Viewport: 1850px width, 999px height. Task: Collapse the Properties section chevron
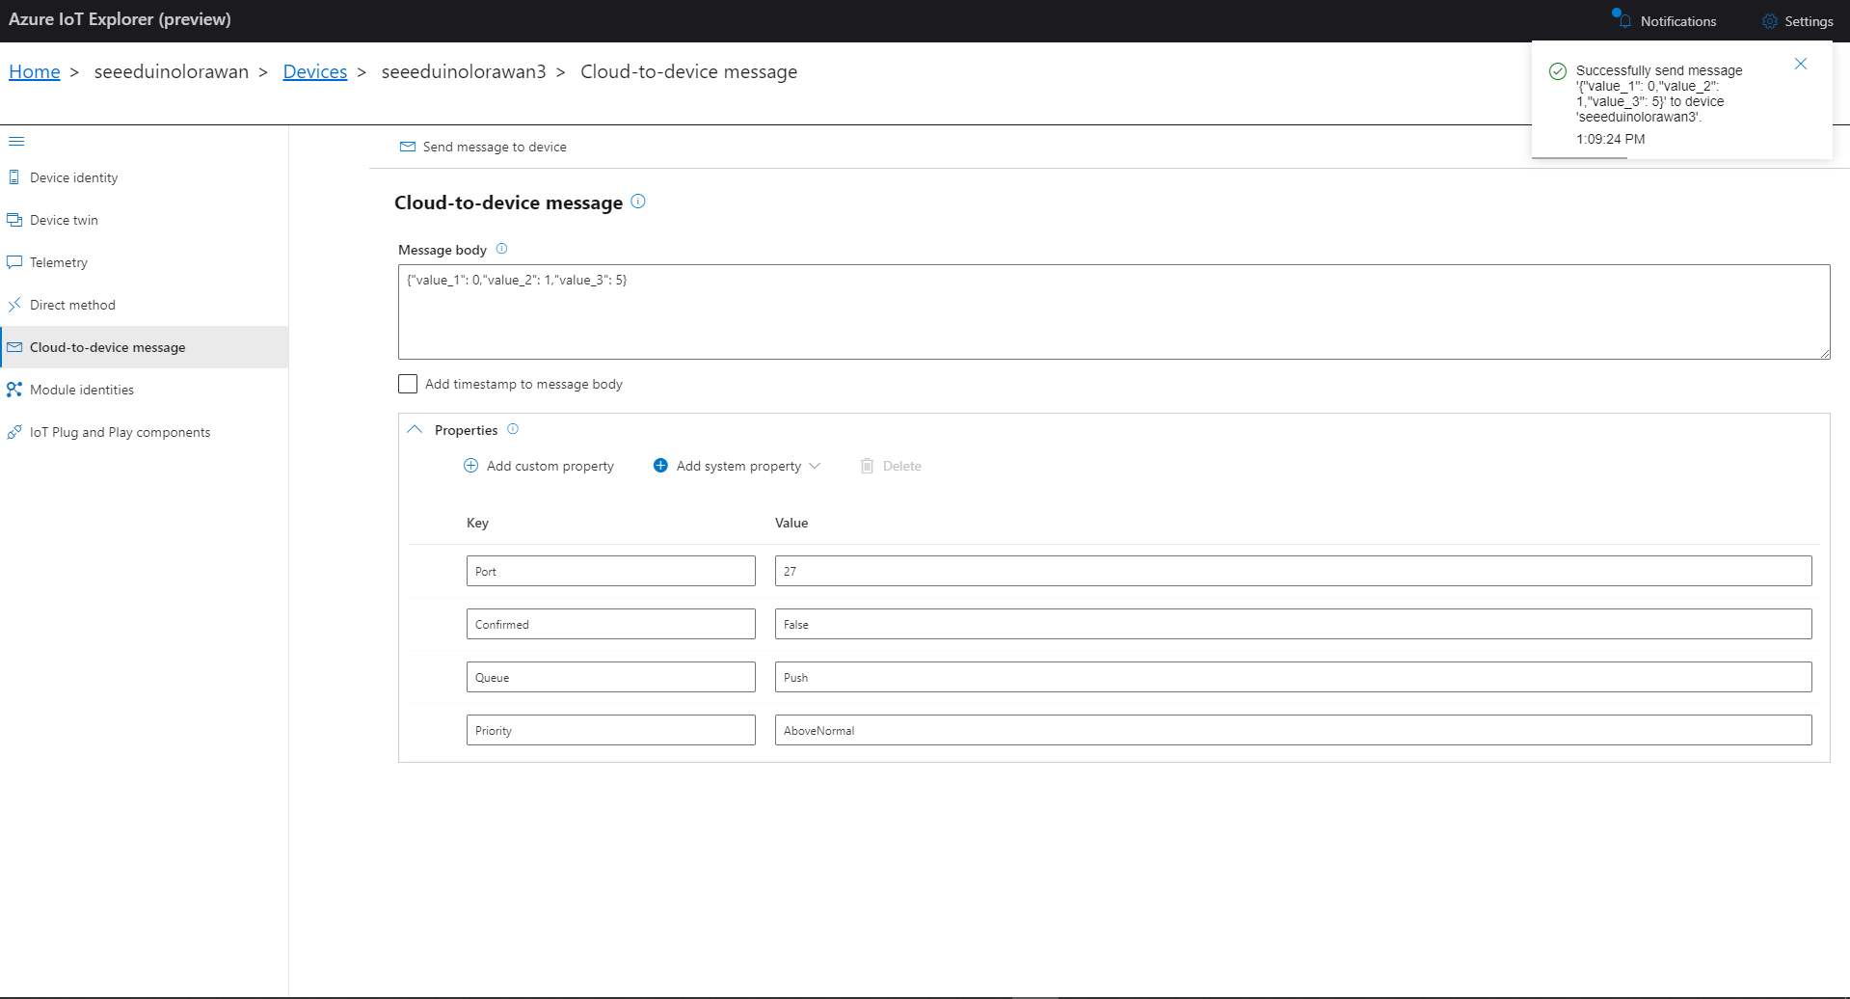tap(415, 430)
